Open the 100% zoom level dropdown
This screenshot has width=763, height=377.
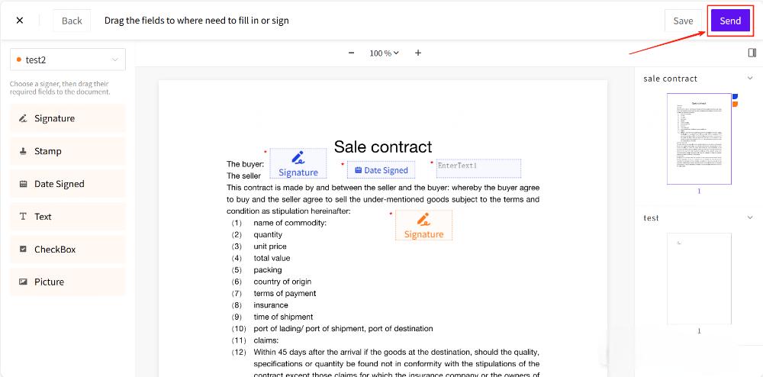[385, 53]
